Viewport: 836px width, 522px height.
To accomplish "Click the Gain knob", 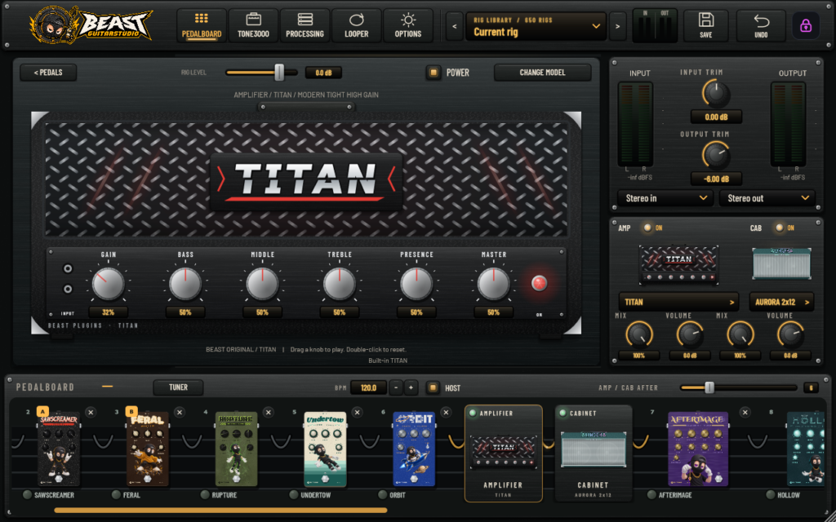I will (109, 283).
